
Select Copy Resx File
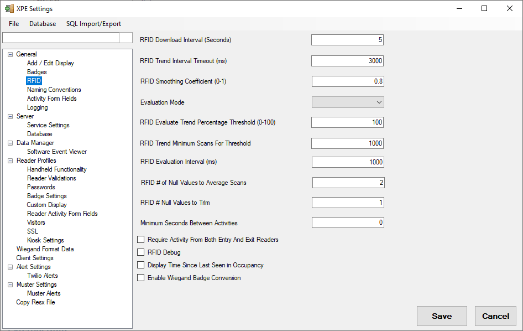35,302
